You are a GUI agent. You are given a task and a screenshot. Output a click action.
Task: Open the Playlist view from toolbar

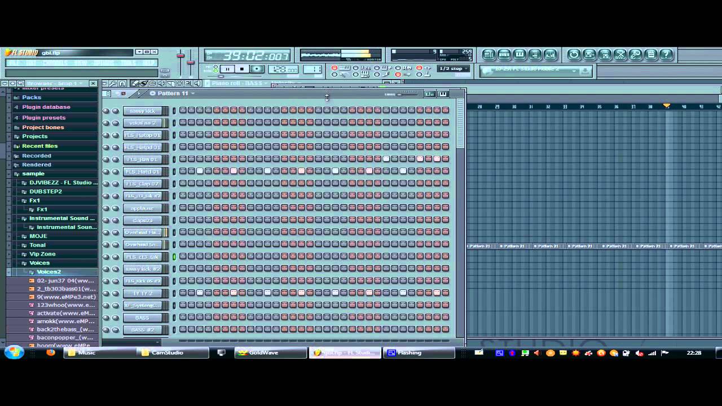coord(489,55)
